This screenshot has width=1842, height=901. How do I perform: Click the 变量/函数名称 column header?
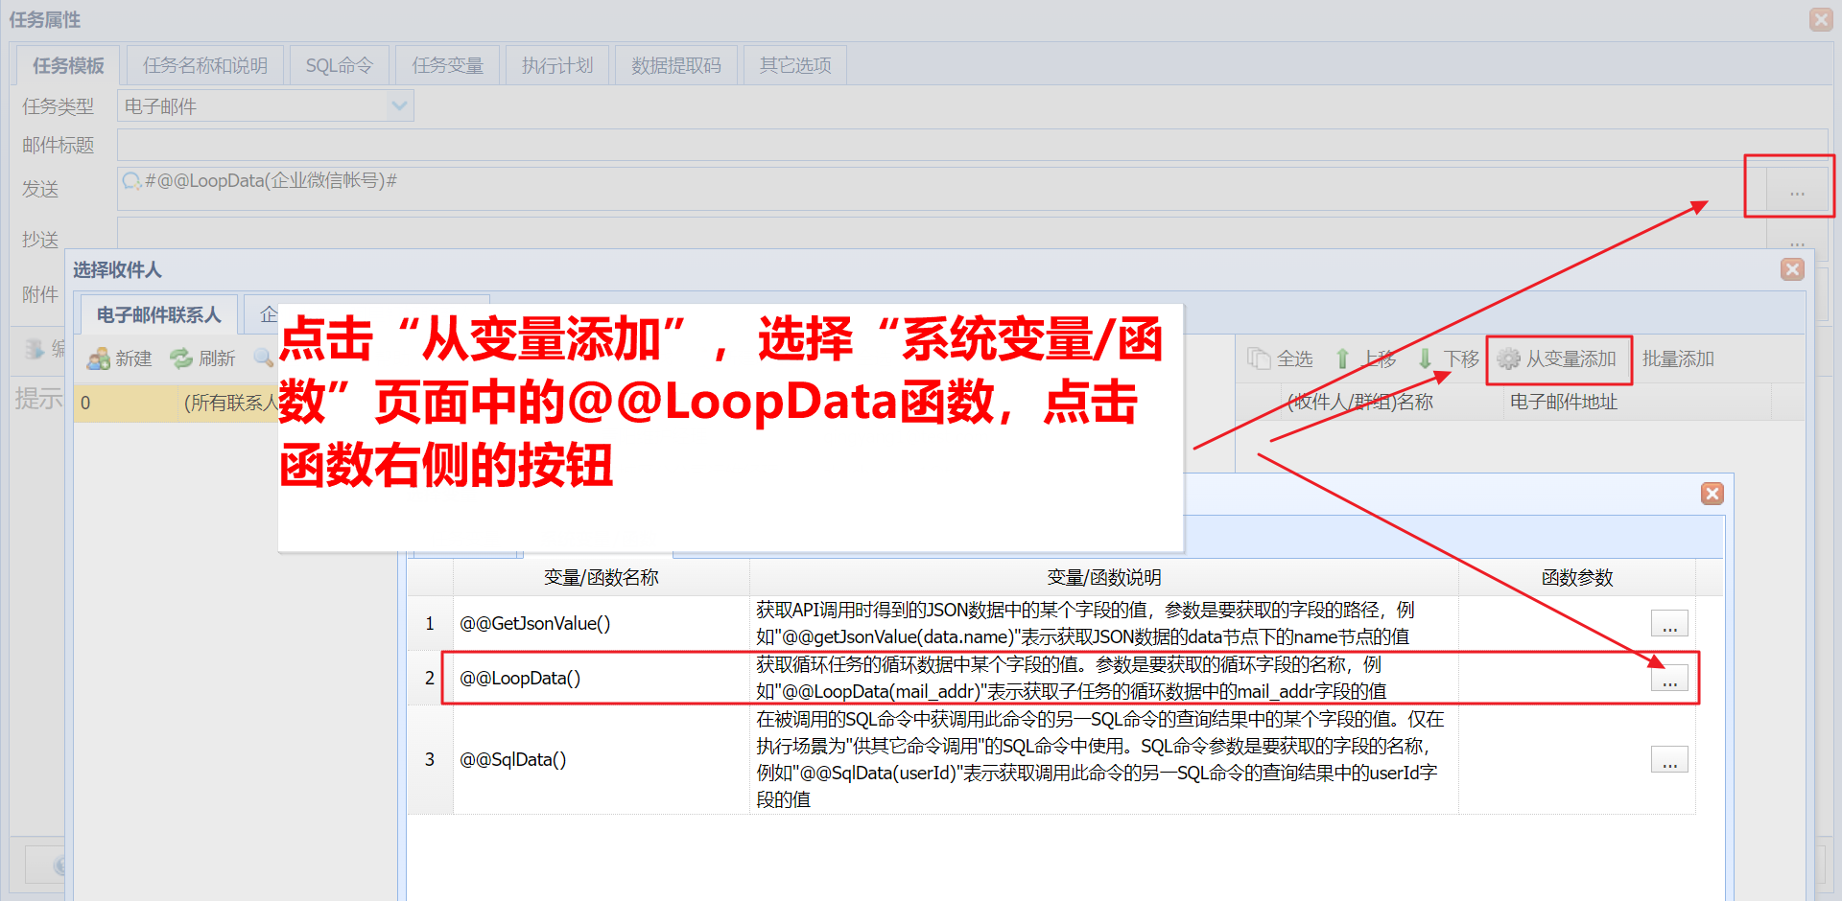pyautogui.click(x=602, y=577)
